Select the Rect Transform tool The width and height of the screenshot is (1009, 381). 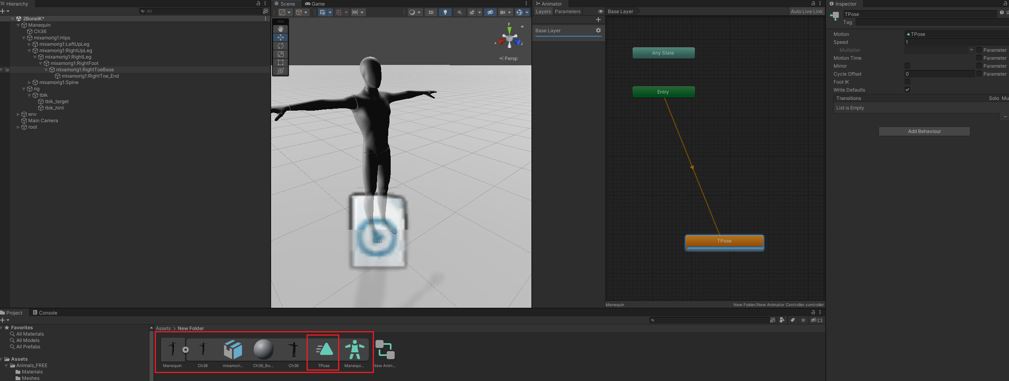[x=280, y=63]
